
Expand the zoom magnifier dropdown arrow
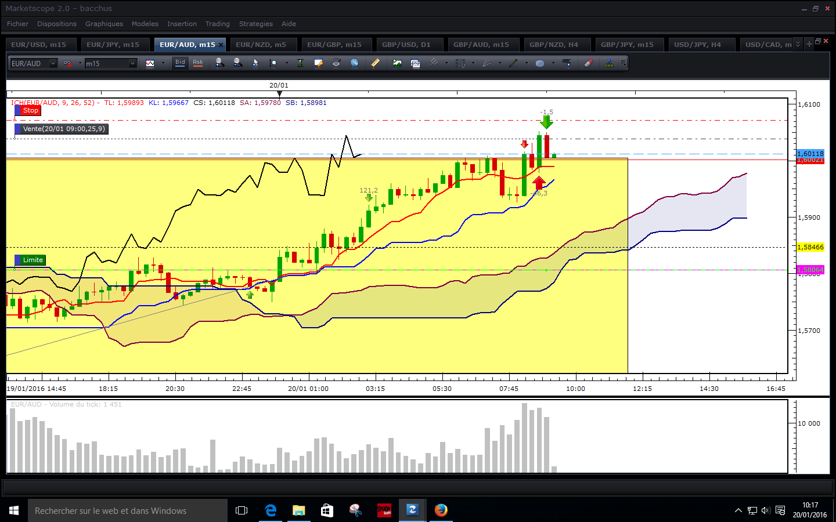coord(287,63)
